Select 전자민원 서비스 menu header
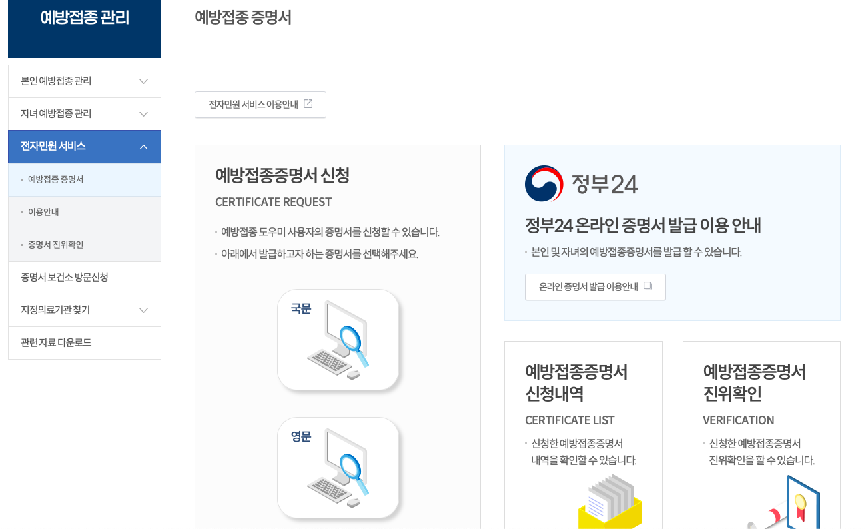Viewport: 866px width, 529px height. click(x=85, y=147)
